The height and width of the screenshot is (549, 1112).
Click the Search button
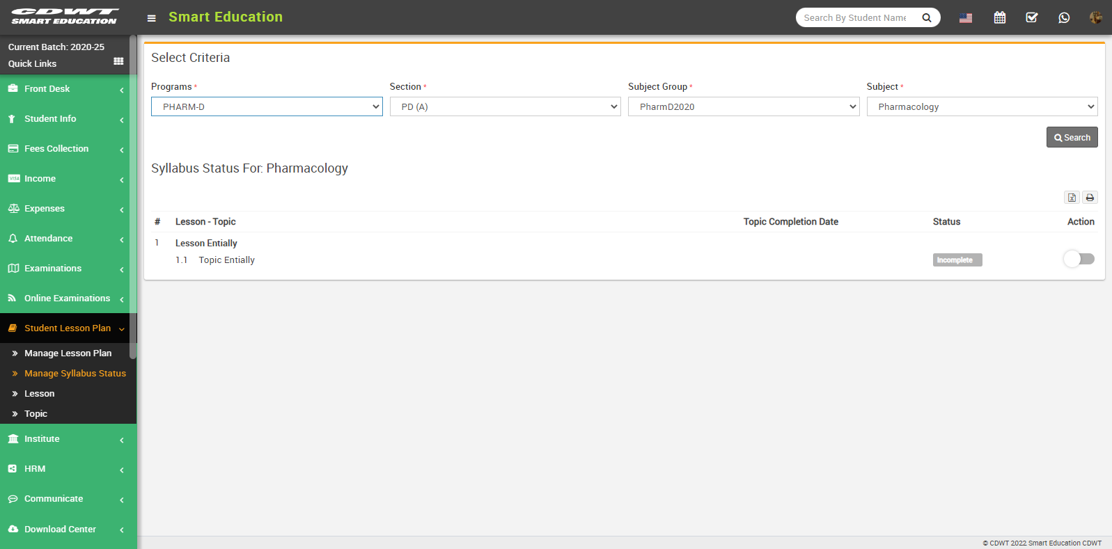tap(1072, 137)
